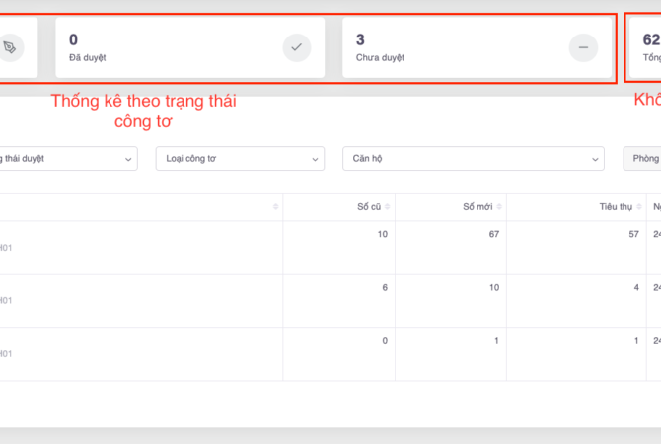Open the trạng thái duyệt filter dropdown

pos(67,158)
